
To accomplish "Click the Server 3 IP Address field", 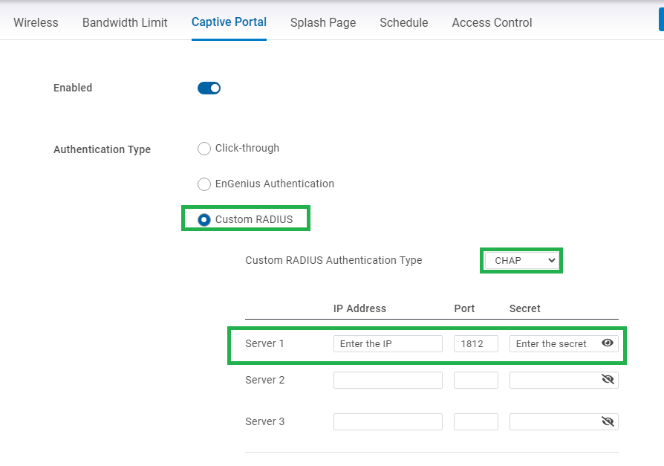I will (388, 421).
